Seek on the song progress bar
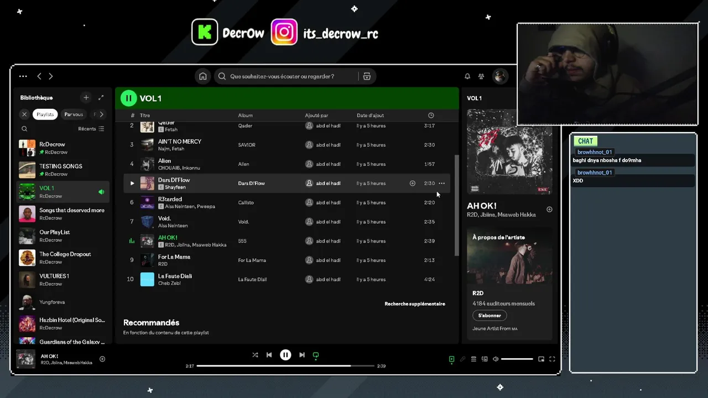This screenshot has width=708, height=398. tap(285, 366)
